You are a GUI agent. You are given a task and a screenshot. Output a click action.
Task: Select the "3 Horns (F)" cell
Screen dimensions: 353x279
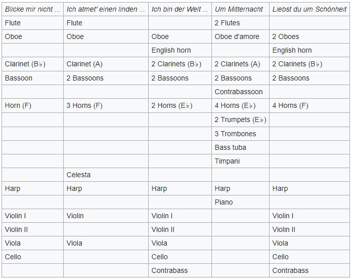(x=84, y=105)
